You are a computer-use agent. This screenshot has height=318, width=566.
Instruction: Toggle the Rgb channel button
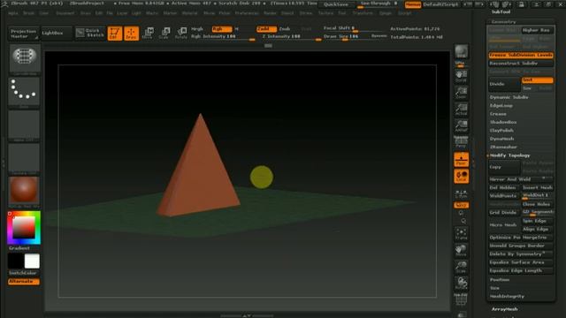222,29
